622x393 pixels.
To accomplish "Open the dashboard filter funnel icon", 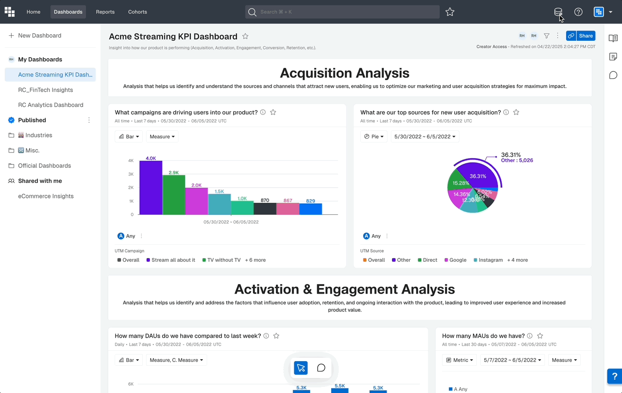I will click(546, 36).
